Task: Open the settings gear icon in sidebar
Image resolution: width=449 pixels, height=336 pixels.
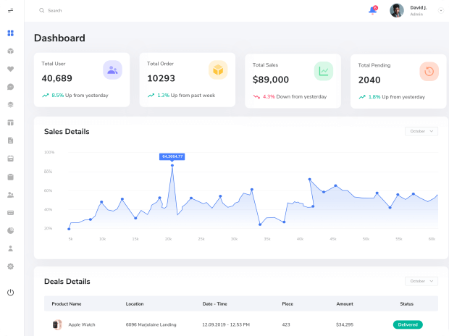Action: pos(11,266)
